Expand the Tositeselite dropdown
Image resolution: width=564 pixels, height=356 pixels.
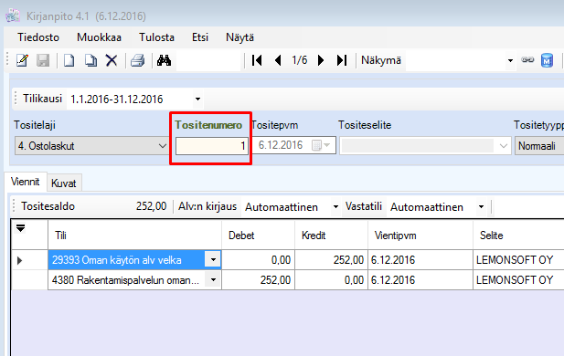pyautogui.click(x=503, y=146)
